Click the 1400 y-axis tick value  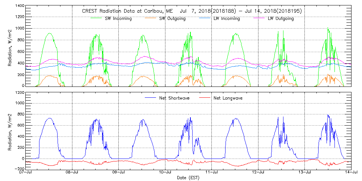(x=19, y=7)
